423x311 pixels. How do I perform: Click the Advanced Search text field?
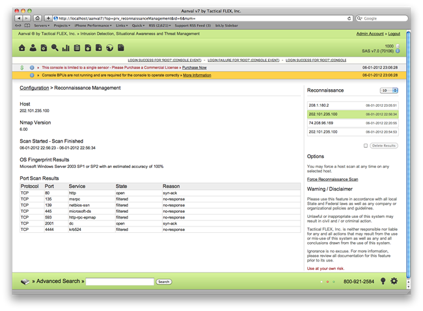(120, 282)
